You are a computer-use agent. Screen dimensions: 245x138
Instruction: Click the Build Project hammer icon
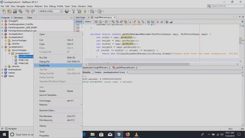(x=73, y=11)
